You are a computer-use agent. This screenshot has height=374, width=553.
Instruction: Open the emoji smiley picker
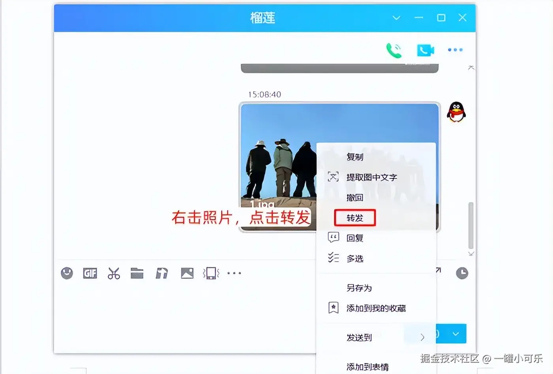pyautogui.click(x=67, y=273)
